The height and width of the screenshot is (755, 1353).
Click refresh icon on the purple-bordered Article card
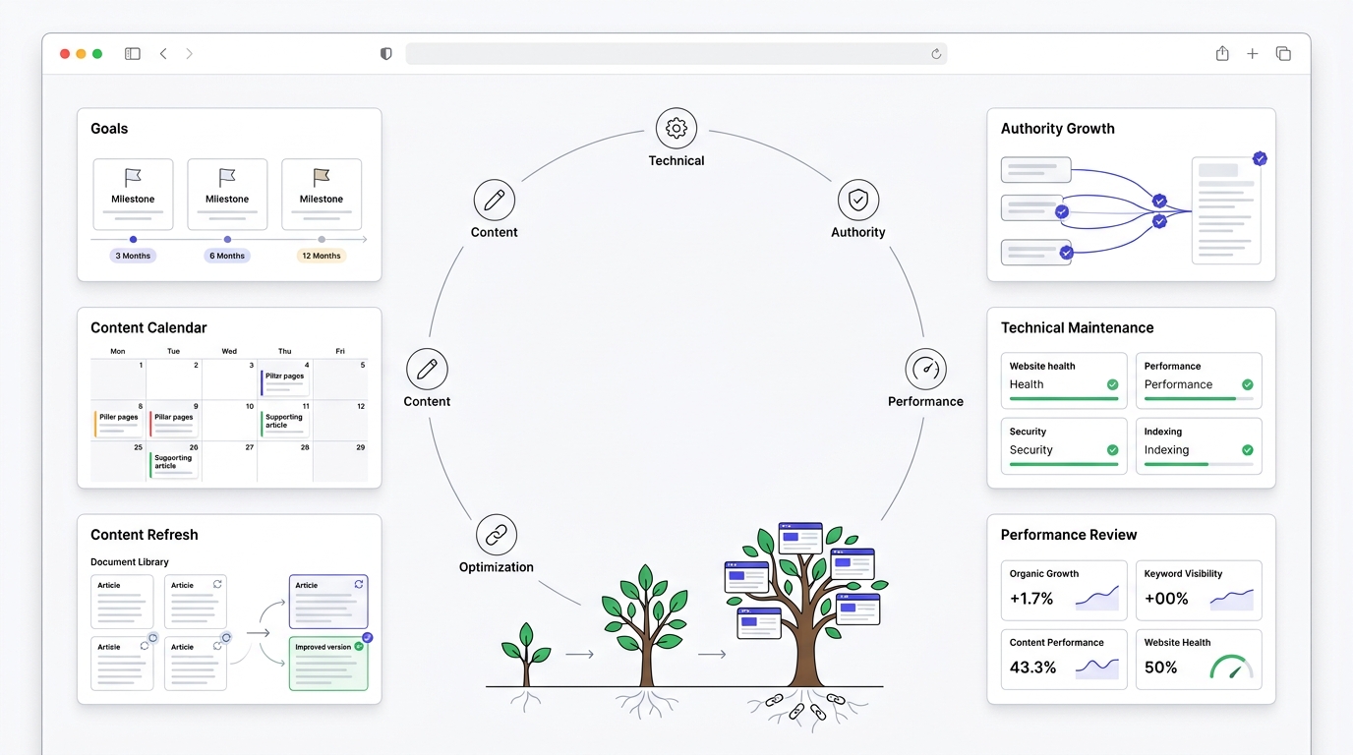click(x=359, y=584)
